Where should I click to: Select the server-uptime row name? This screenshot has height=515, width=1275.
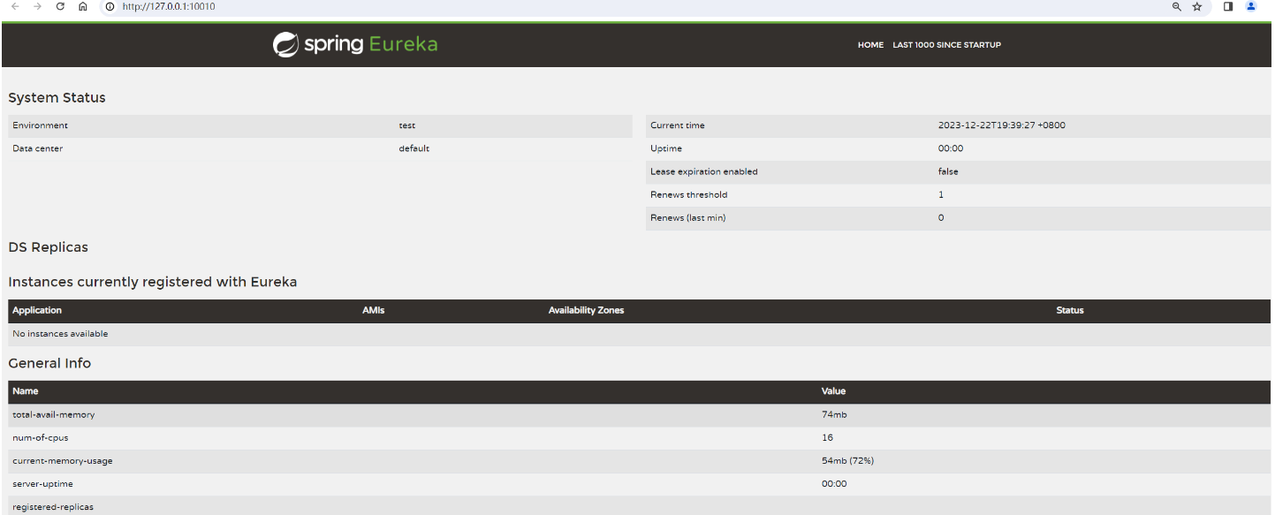[x=44, y=483]
